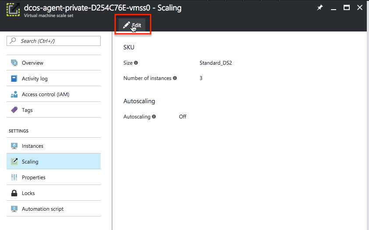Open the Automation script item
The width and height of the screenshot is (369, 230).
tap(54, 209)
